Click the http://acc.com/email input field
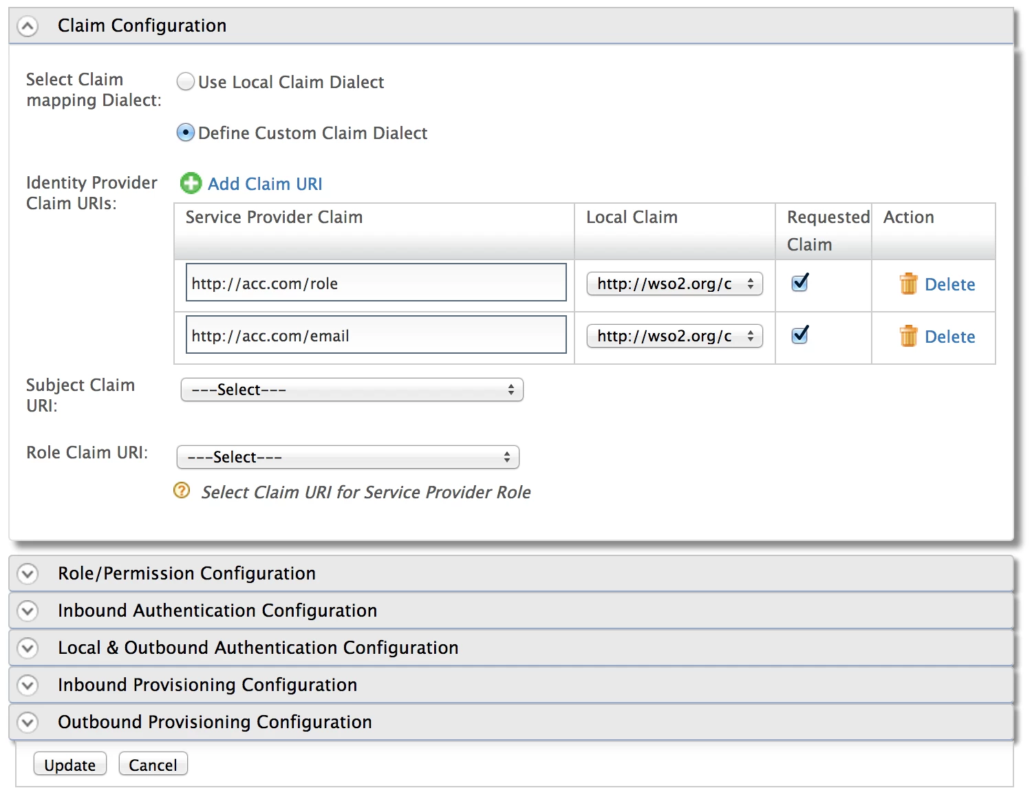The height and width of the screenshot is (797, 1032). point(376,334)
